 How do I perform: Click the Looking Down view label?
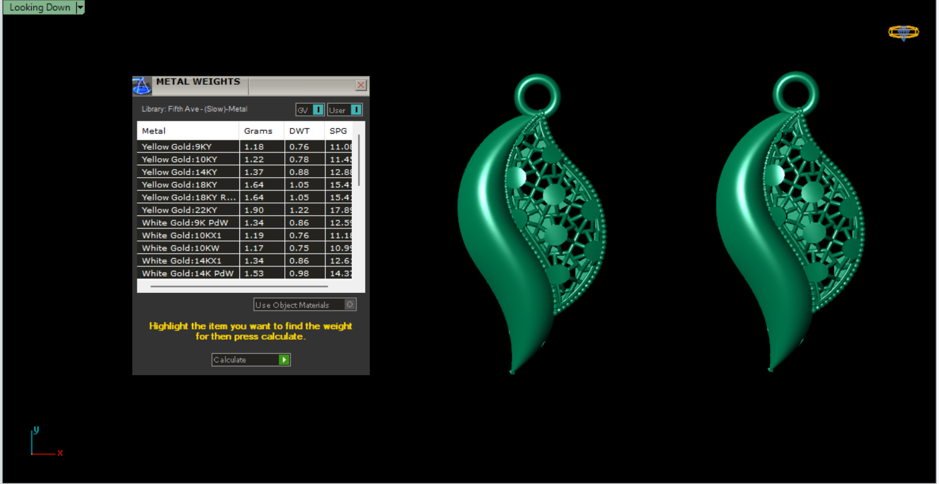tap(40, 8)
